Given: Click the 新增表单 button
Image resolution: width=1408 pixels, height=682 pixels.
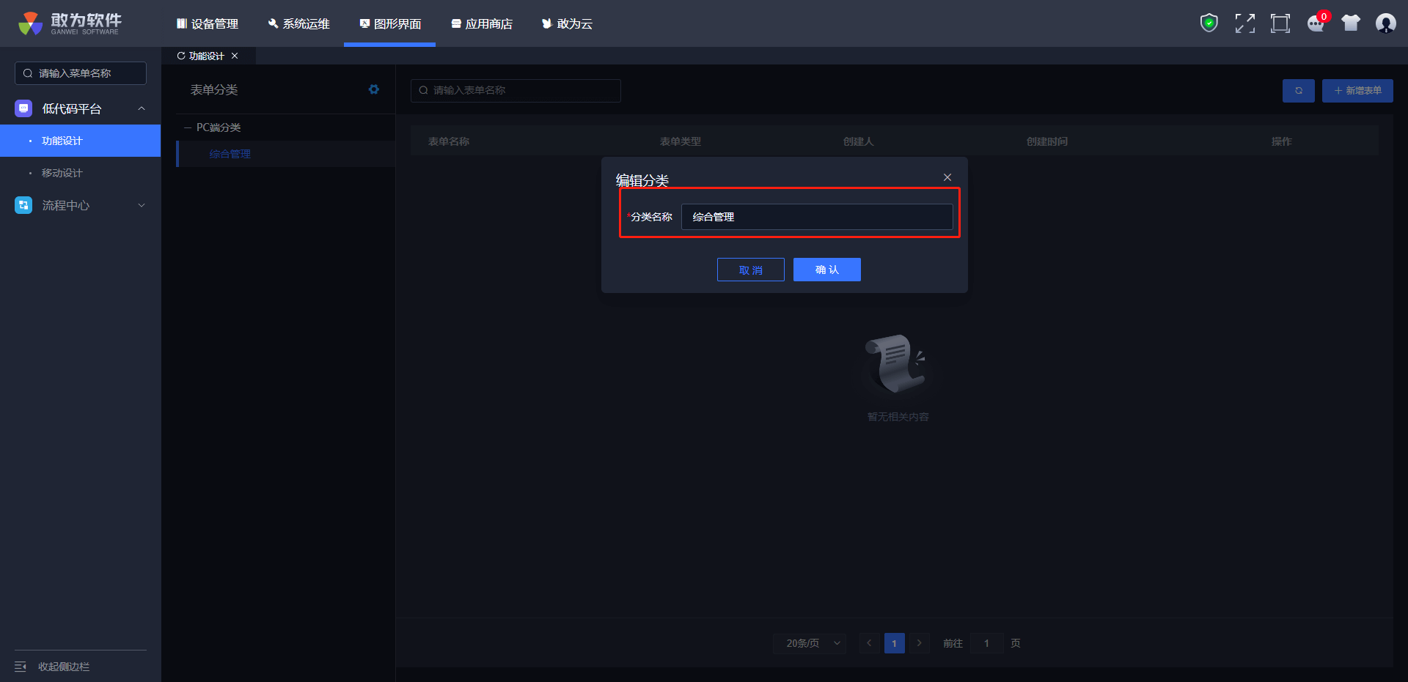Looking at the screenshot, I should click(1357, 91).
